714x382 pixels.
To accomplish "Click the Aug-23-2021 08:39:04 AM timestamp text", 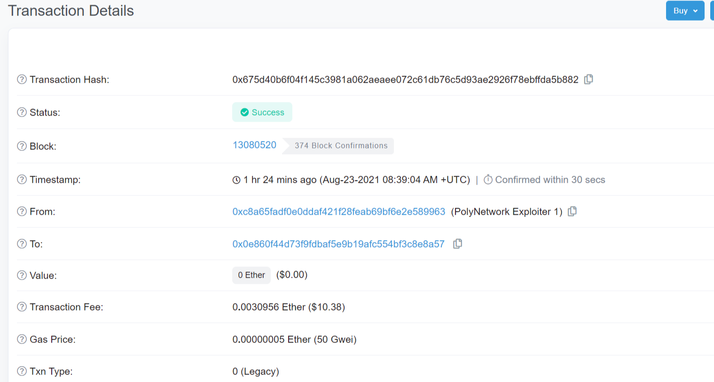I will (x=395, y=179).
